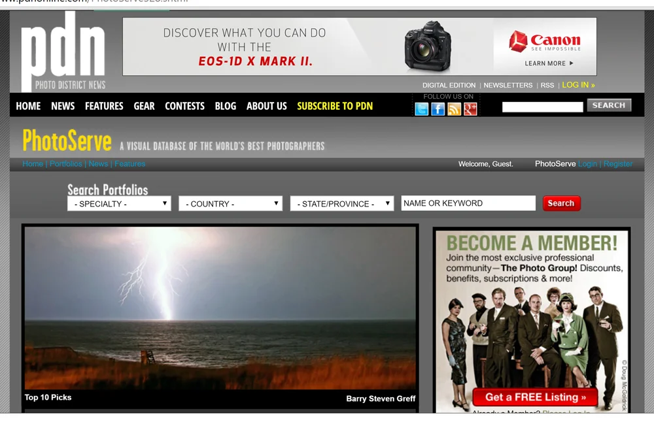Screen dimensions: 654x424
Task: Expand the STATE/PROVINCE dropdown
Action: [342, 204]
